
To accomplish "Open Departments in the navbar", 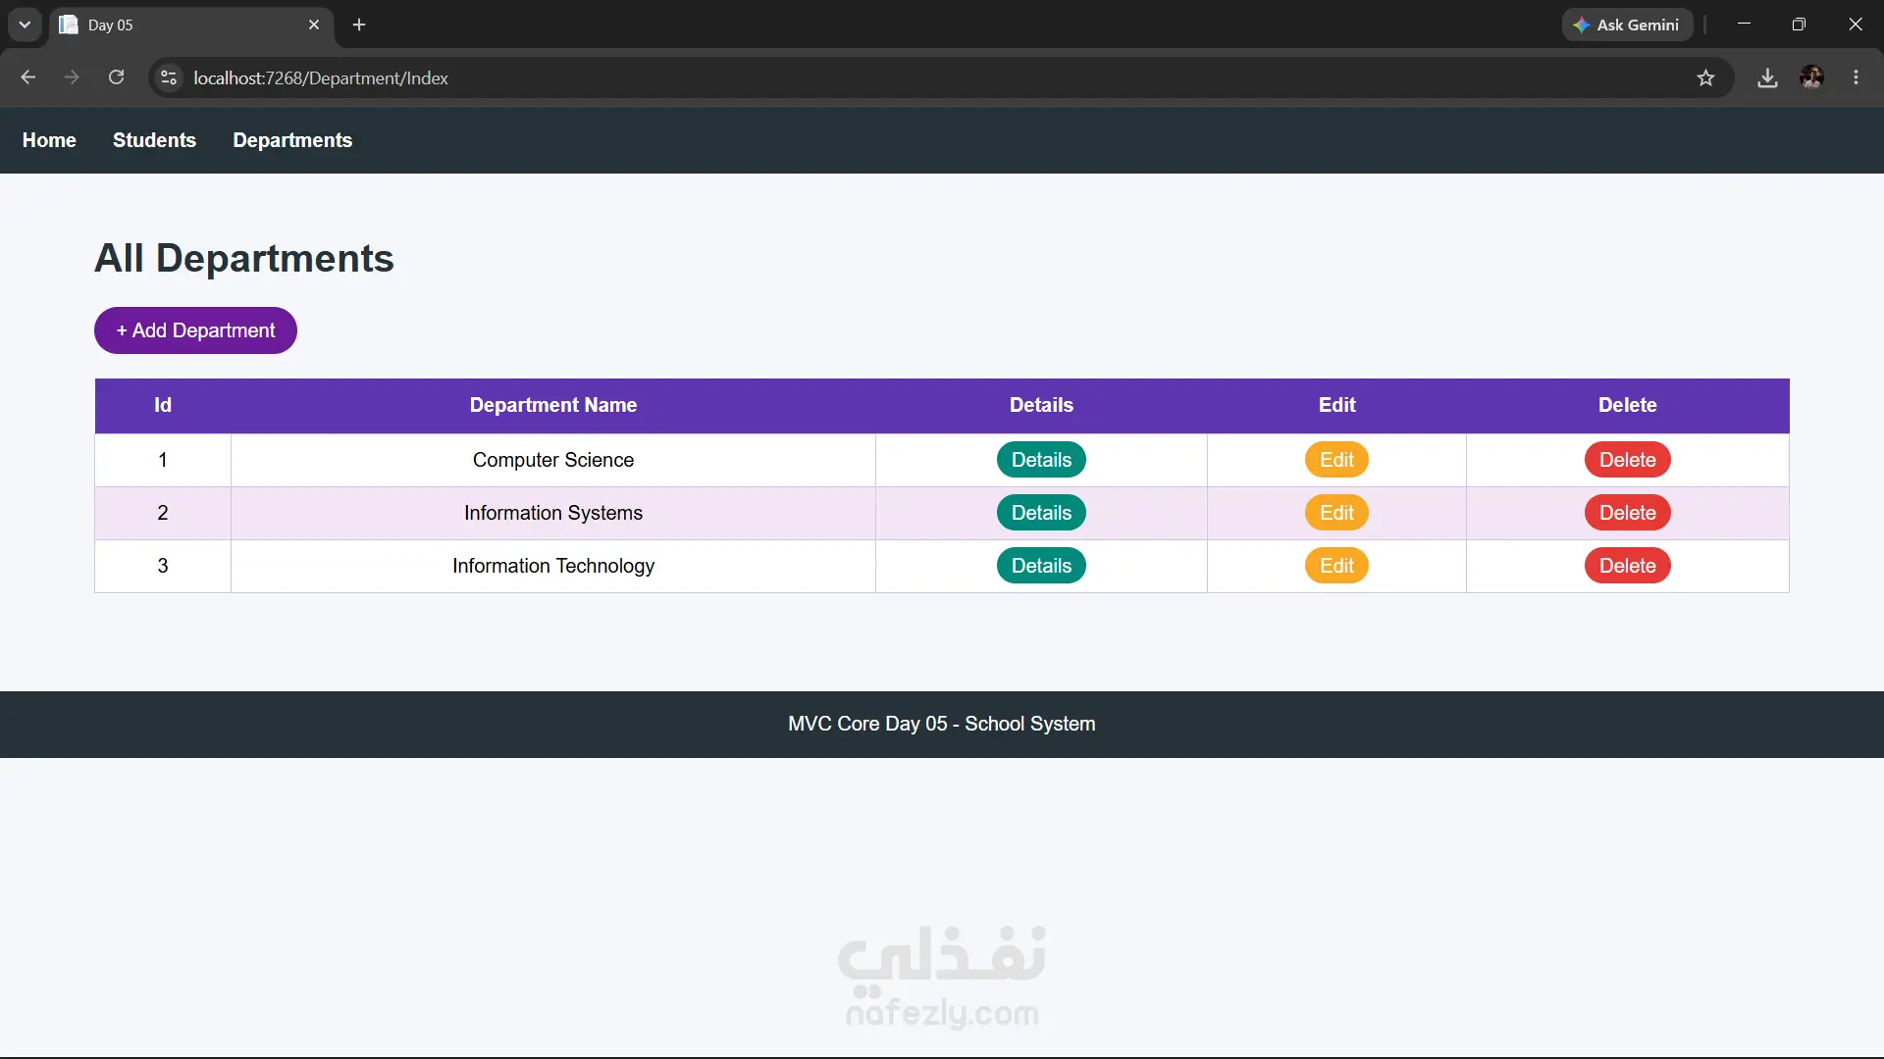I will (292, 140).
